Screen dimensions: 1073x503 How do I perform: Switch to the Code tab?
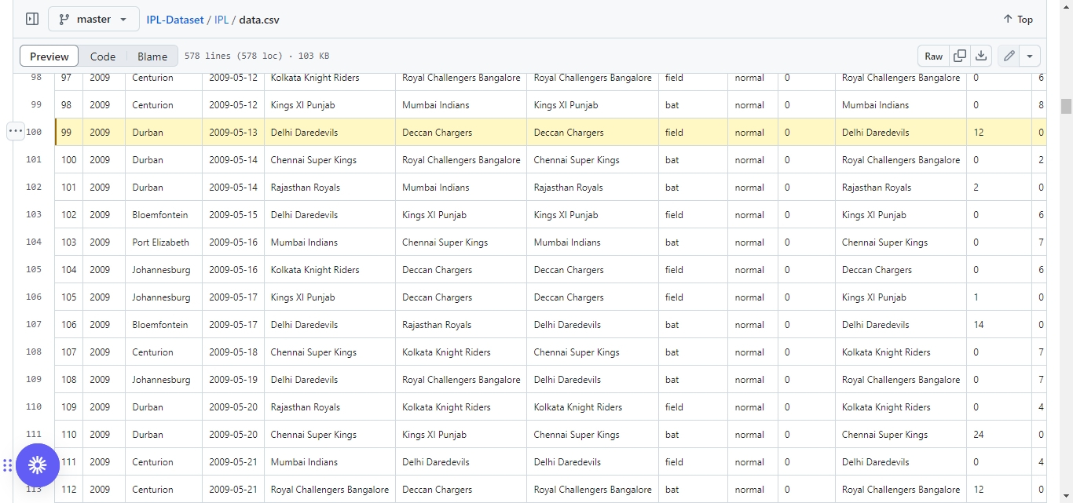tap(103, 56)
